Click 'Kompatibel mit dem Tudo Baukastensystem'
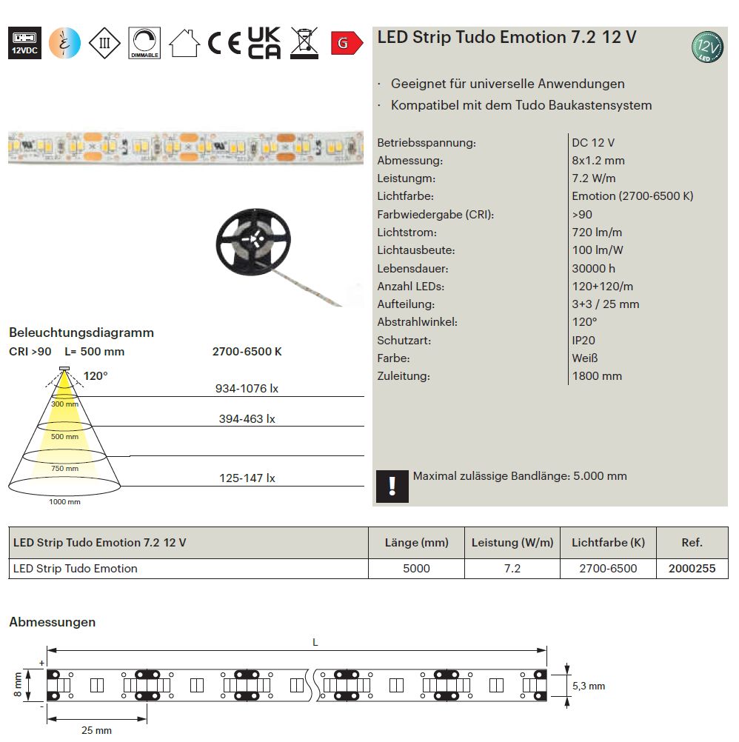The height and width of the screenshot is (742, 739). (521, 105)
